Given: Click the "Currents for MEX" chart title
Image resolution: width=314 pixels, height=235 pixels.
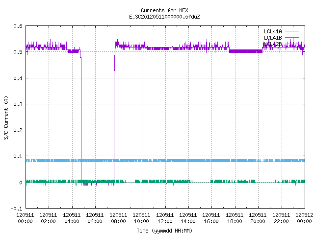Looking at the screenshot, I should tap(164, 10).
